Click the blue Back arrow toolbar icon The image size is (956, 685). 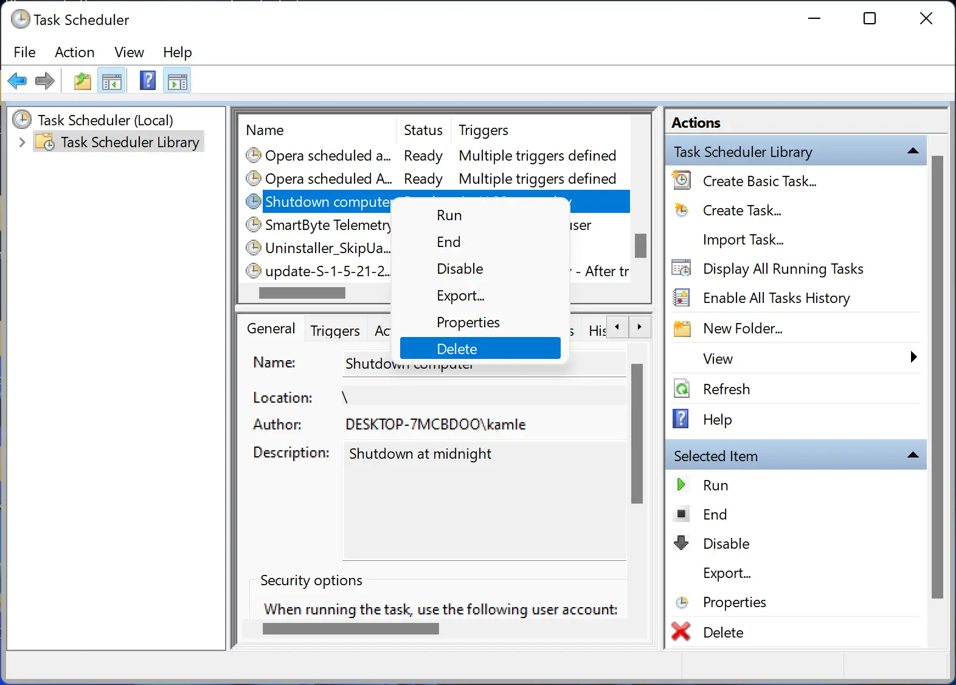coord(18,81)
